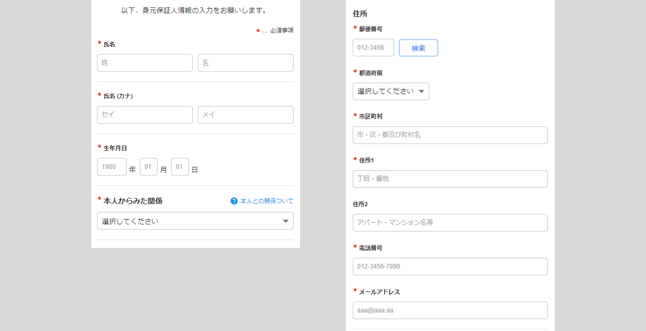Select the birth month field before 月

pyautogui.click(x=148, y=167)
